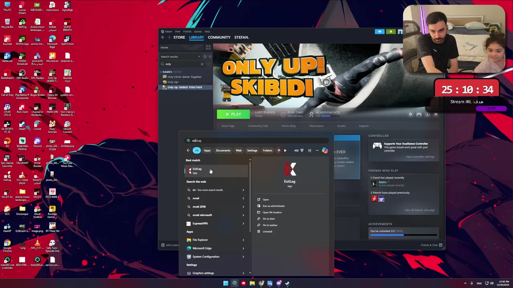Open OBS Studio desktop shortcut

coord(22,75)
